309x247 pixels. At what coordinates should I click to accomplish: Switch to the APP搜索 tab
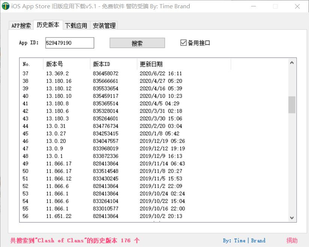click(x=21, y=26)
